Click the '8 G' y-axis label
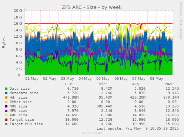The width and height of the screenshot is (184, 137). pos(19,49)
